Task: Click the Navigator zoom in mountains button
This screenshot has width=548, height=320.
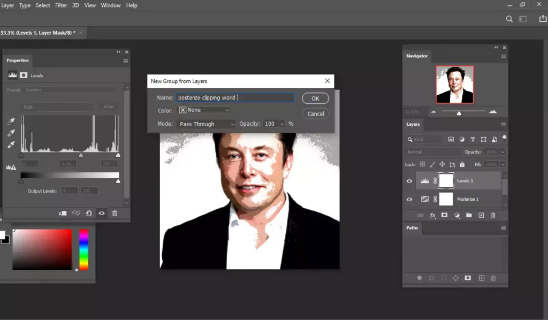Action: [493, 111]
